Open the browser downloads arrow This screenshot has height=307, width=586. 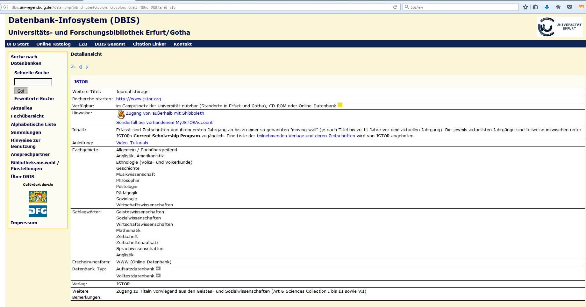547,7
